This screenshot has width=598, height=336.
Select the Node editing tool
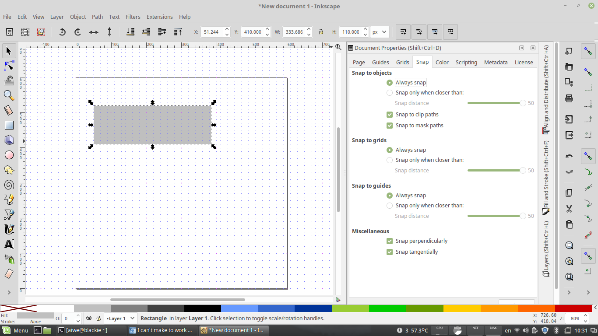(9, 66)
